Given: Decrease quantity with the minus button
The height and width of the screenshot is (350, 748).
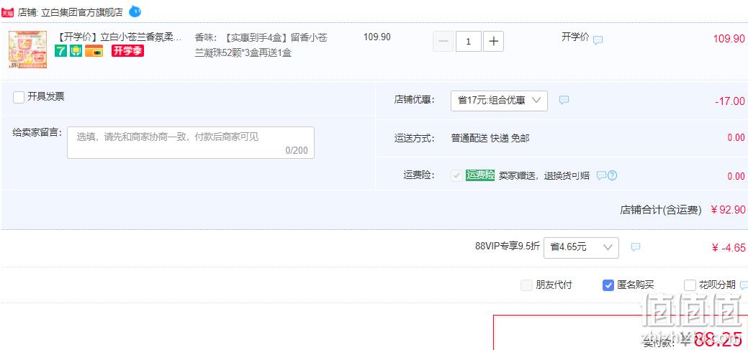Looking at the screenshot, I should click(x=443, y=42).
